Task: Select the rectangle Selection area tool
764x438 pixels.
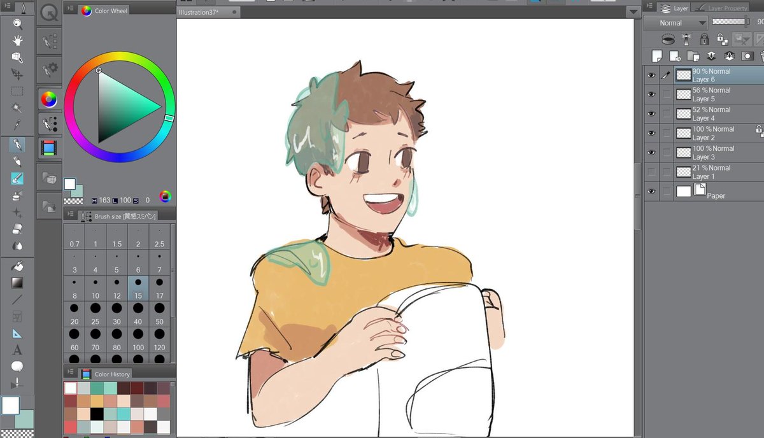Action: 17,91
